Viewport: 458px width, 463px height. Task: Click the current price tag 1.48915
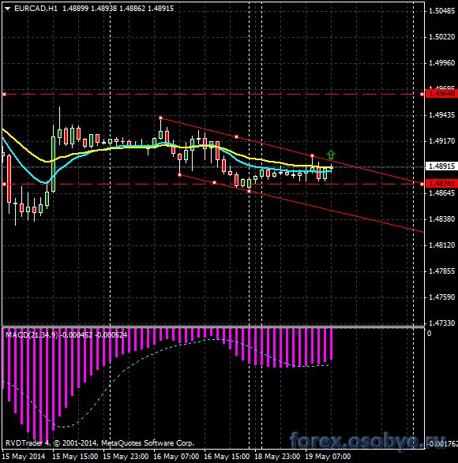tap(441, 166)
